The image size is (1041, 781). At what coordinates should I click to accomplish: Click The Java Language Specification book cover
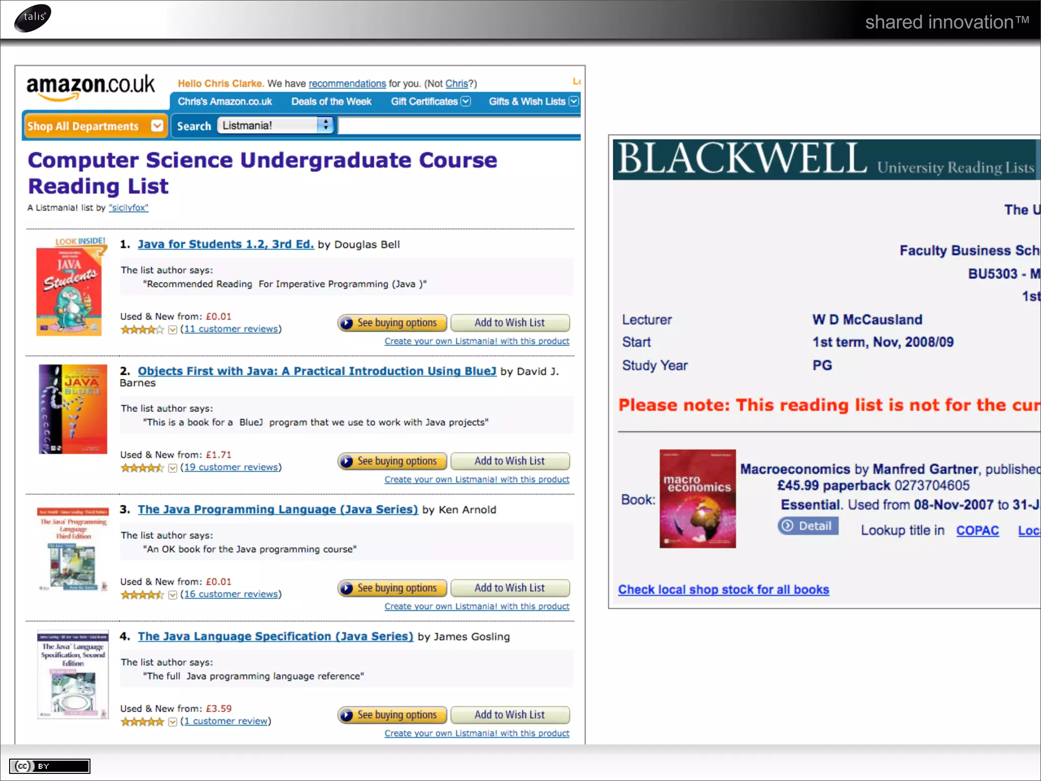click(x=73, y=675)
